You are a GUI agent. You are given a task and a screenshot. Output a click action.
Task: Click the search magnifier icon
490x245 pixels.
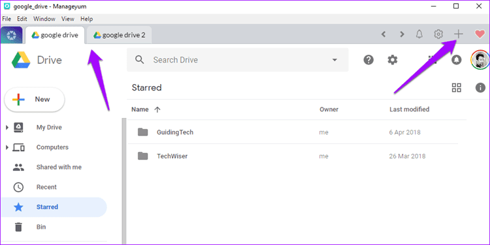click(x=140, y=59)
